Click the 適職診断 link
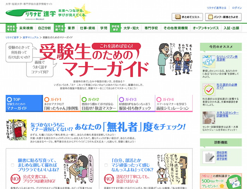This screenshot has width=247, height=189. pyautogui.click(x=222, y=156)
